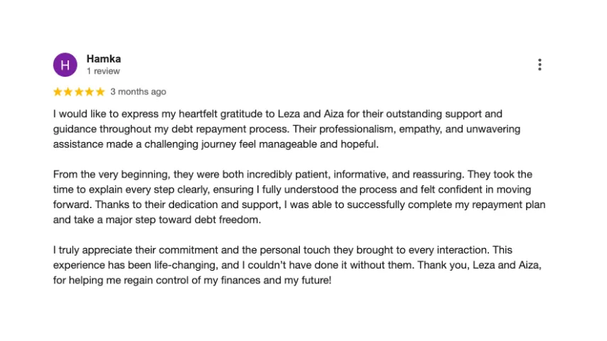
Task: Click the word "reassuring" in the review
Action: click(x=438, y=175)
